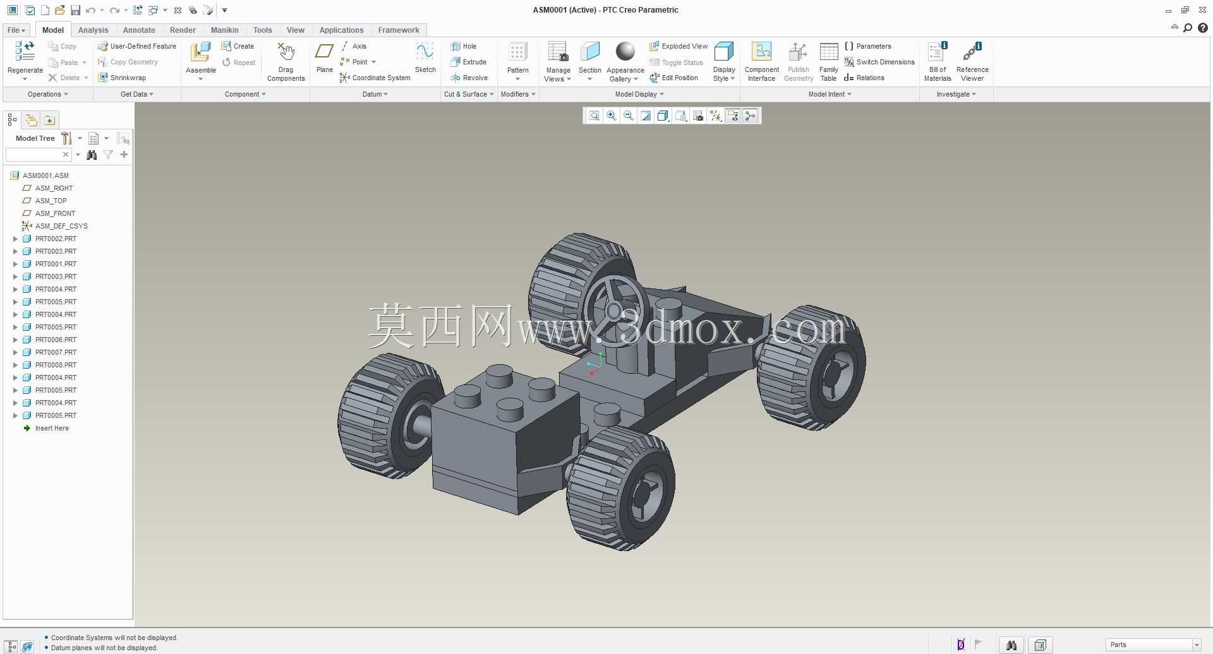Click the Shrinkwrap icon
1213x654 pixels.
tap(103, 78)
